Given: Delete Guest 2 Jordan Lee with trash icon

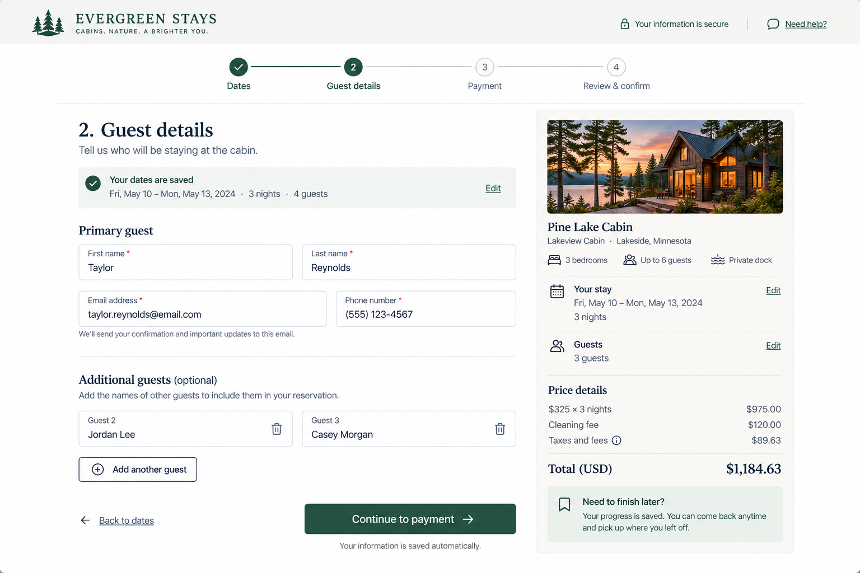Looking at the screenshot, I should tap(277, 429).
